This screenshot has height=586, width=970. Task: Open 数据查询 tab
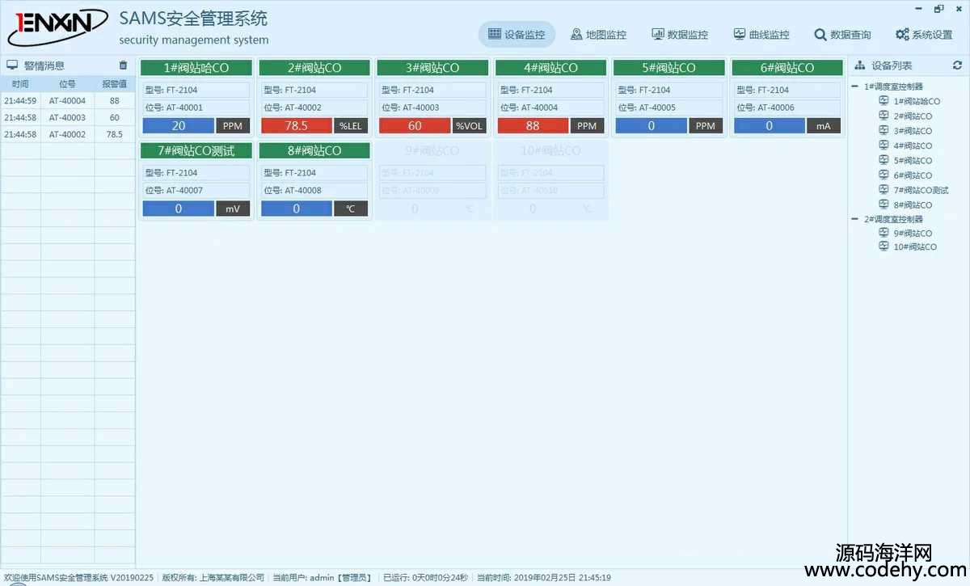coord(842,35)
